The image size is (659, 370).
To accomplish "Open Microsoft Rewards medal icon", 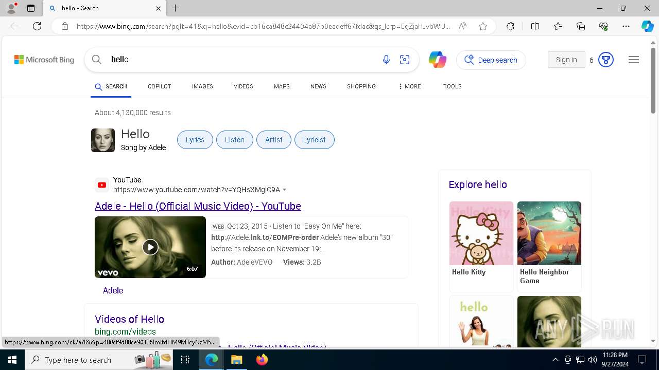I will pyautogui.click(x=606, y=60).
